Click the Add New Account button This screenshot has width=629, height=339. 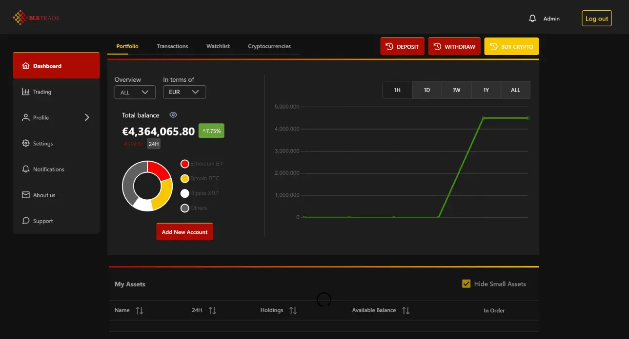tap(184, 232)
